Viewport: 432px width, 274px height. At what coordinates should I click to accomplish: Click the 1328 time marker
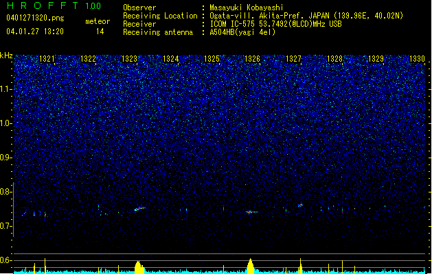(334, 59)
